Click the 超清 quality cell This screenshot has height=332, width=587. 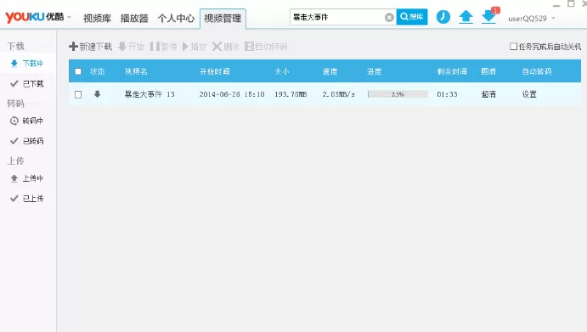tap(488, 94)
